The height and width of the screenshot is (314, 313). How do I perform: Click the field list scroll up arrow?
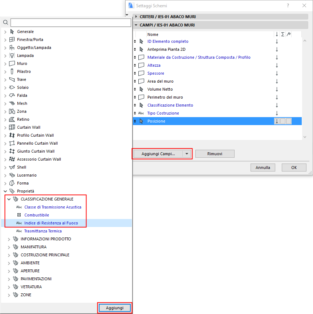pyautogui.click(x=305, y=41)
